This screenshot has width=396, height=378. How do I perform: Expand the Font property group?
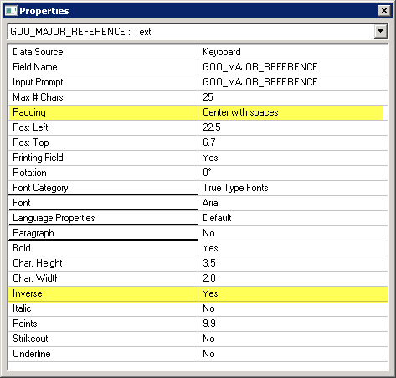click(103, 203)
